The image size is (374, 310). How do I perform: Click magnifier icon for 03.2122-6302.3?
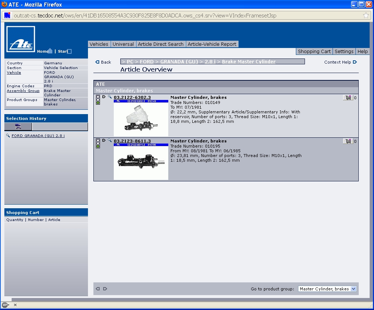pos(110,97)
